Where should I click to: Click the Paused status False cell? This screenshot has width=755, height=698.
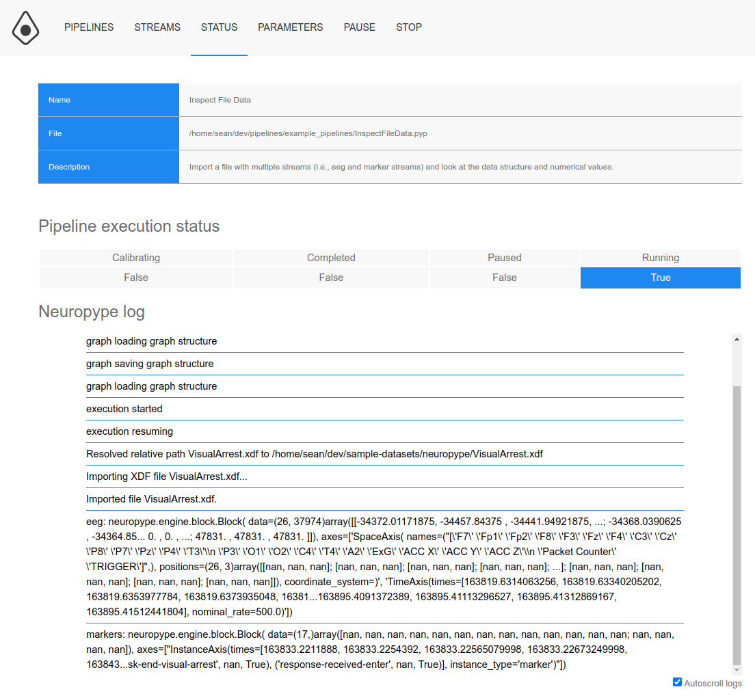pyautogui.click(x=504, y=278)
